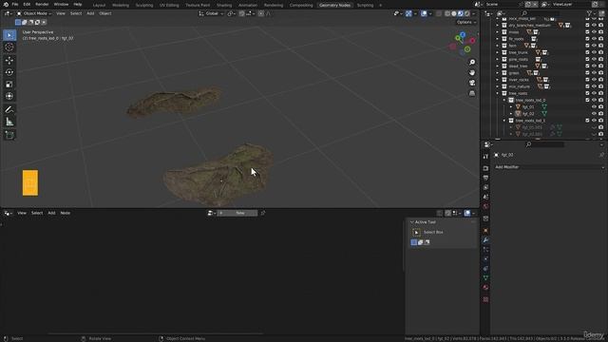Toggle viewport gizmos button

[408, 13]
